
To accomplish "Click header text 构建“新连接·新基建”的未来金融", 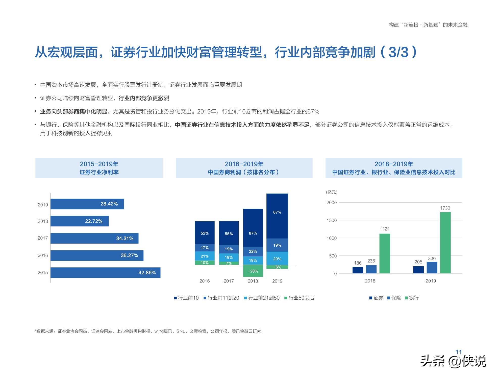I will point(428,25).
